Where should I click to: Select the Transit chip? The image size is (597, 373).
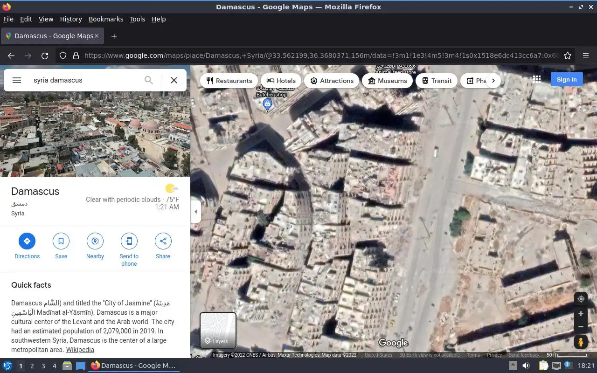click(x=437, y=81)
